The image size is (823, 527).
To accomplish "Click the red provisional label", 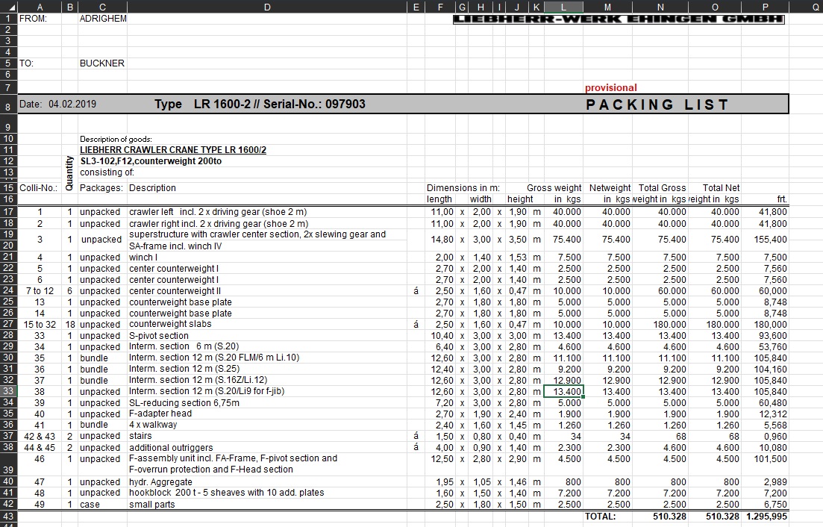I will click(x=610, y=87).
